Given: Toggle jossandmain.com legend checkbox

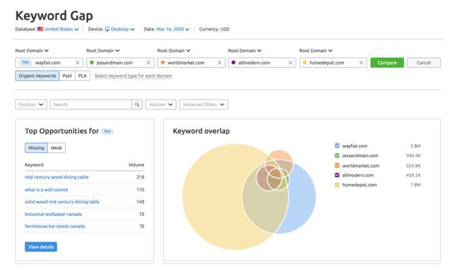Looking at the screenshot, I should tap(337, 155).
